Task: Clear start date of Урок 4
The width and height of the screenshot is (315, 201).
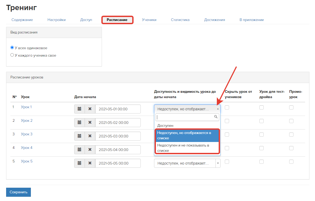Action: [x=90, y=150]
